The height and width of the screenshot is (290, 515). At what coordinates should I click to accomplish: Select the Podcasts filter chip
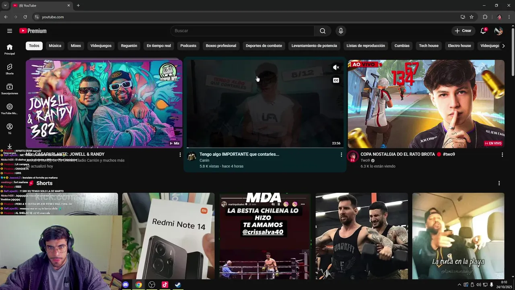click(188, 46)
